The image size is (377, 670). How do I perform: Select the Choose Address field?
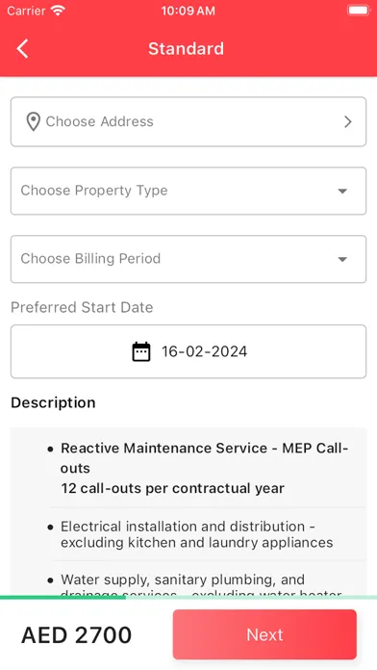pos(188,122)
